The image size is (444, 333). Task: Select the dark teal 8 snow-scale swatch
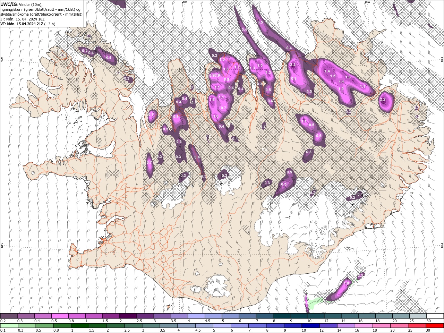point(281,316)
